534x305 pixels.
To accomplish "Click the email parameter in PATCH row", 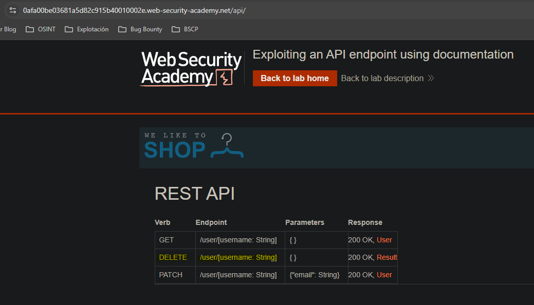I will coord(315,275).
